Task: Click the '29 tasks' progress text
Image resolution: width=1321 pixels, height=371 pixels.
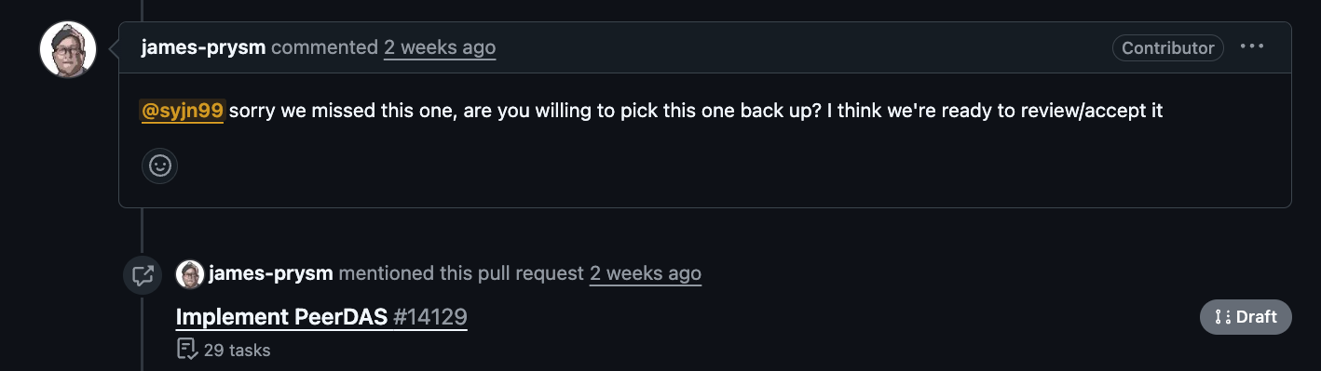Action: pyautogui.click(x=237, y=351)
